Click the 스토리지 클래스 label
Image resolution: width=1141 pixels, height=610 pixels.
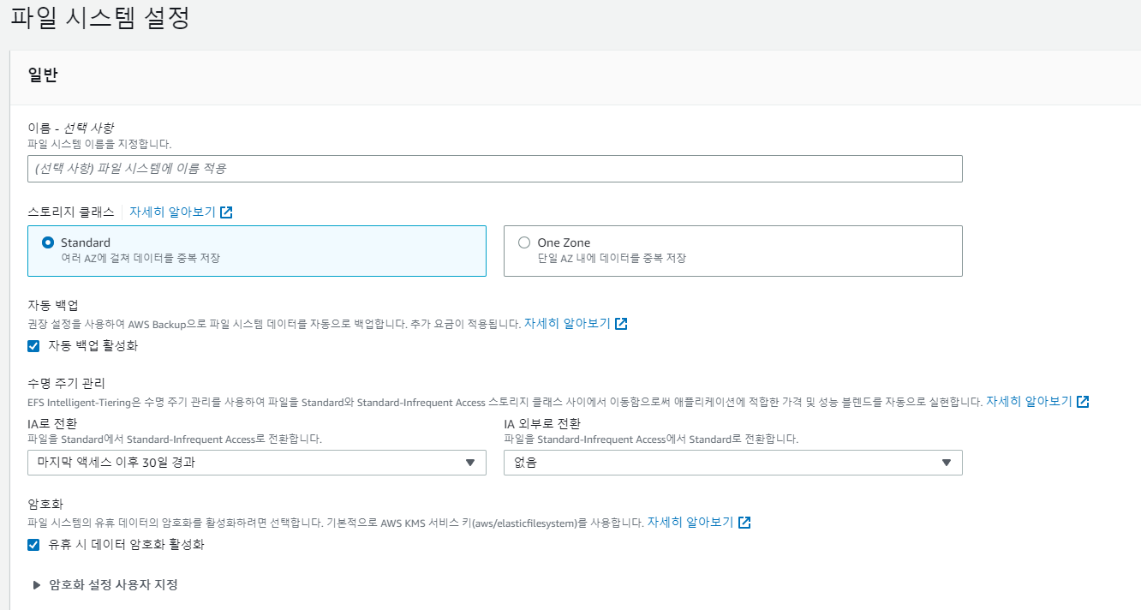[x=70, y=212]
